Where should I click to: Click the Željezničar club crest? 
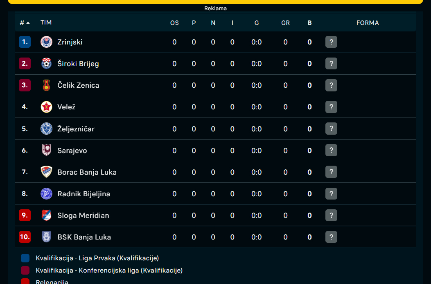click(x=46, y=129)
